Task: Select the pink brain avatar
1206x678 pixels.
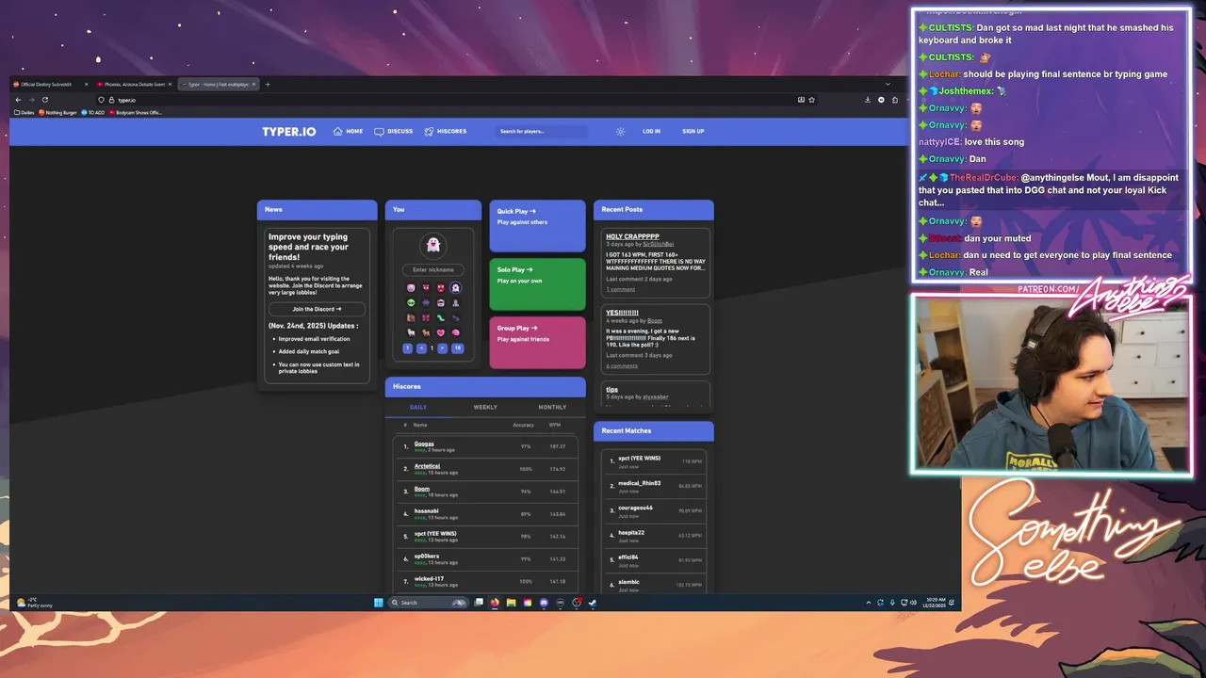Action: point(456,332)
